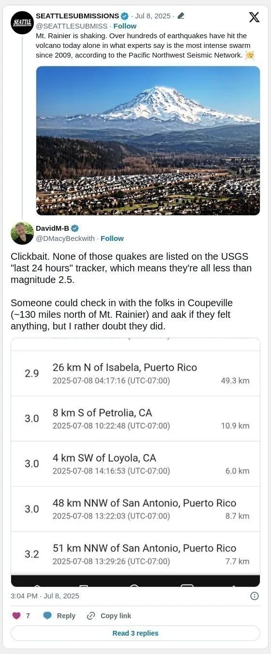271x654 pixels.
Task: Click the DavidM-B display name
Action: tap(52, 228)
